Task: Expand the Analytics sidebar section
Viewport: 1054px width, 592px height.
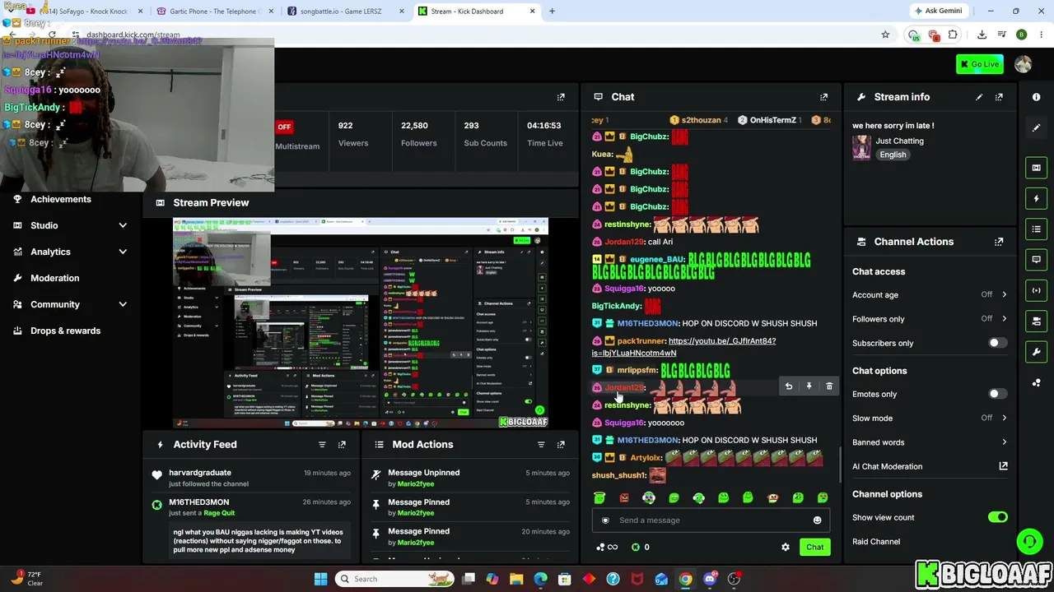Action: point(70,252)
